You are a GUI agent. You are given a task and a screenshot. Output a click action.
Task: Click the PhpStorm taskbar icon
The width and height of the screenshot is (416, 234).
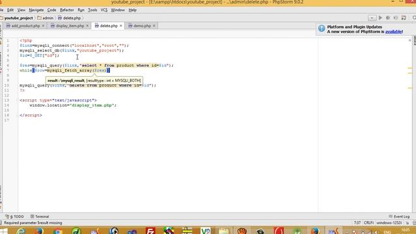(333, 231)
